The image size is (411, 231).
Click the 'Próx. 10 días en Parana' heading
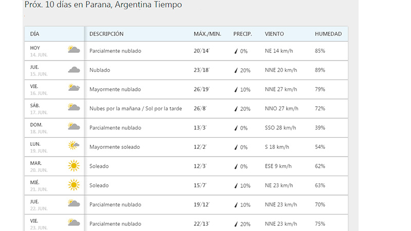[103, 5]
